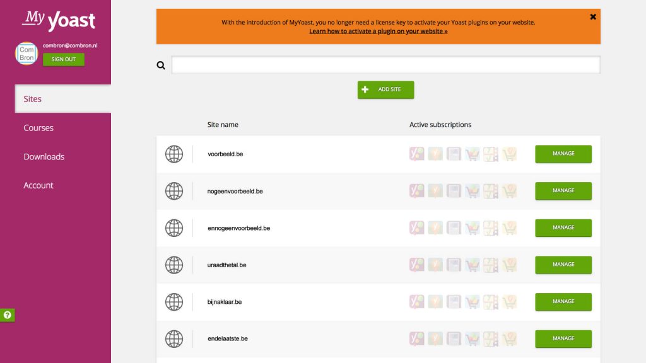Manage the voorbeeld.be site
The height and width of the screenshot is (363, 646).
(x=563, y=154)
